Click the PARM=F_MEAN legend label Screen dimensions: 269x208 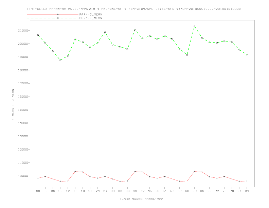(x=91, y=18)
